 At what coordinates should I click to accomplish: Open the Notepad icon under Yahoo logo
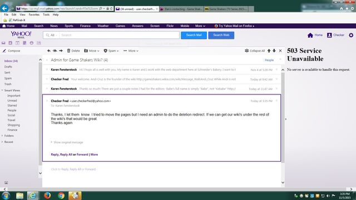(24, 43)
